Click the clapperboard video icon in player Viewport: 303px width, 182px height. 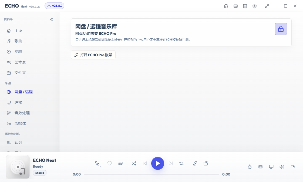click(206, 163)
